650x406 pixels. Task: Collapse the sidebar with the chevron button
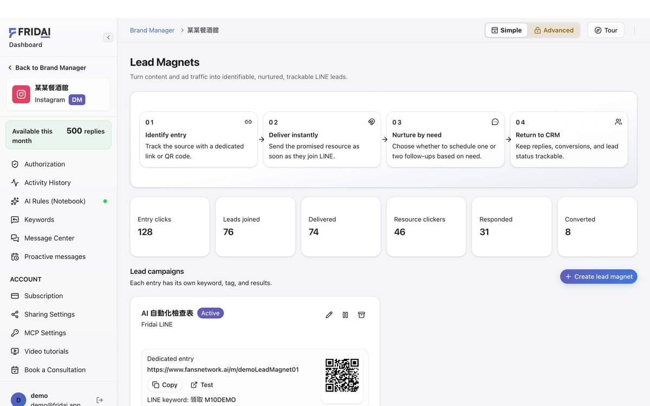pyautogui.click(x=108, y=37)
